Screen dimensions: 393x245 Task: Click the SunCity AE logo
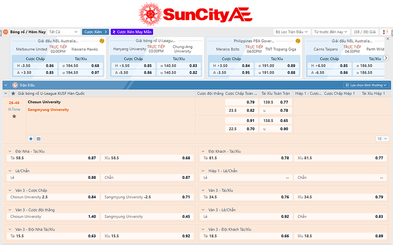tap(196, 14)
